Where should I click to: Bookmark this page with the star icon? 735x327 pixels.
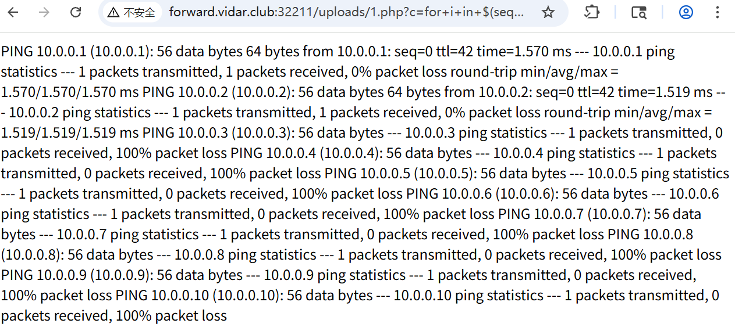pyautogui.click(x=548, y=12)
